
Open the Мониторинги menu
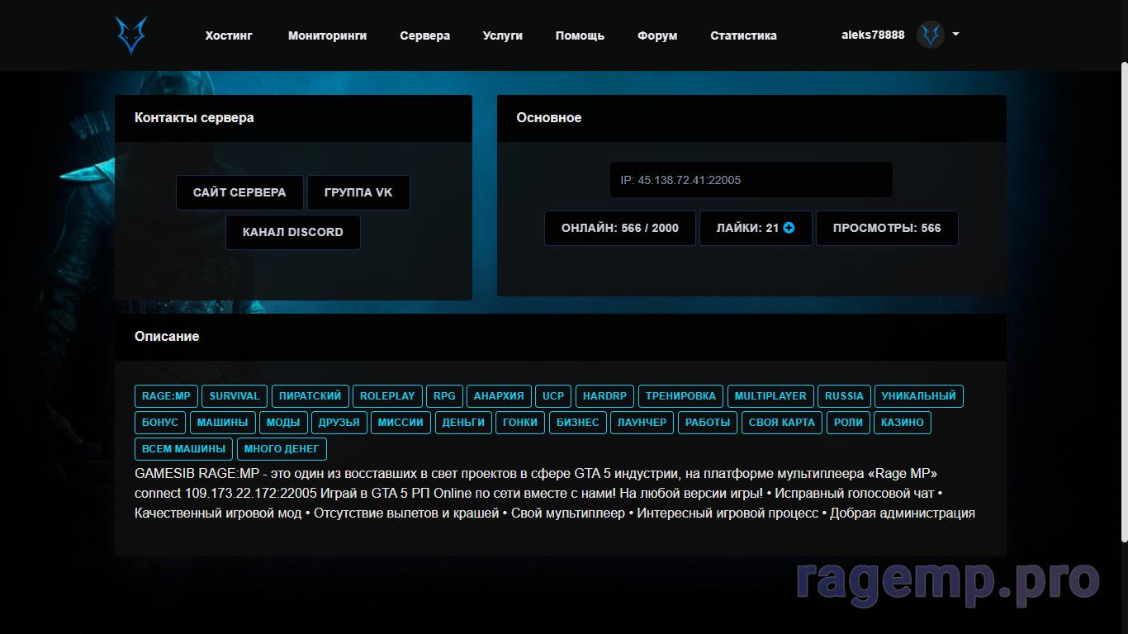coord(327,35)
